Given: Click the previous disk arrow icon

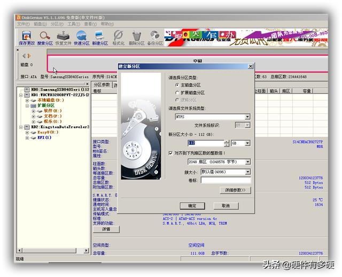Looking at the screenshot, I should pos(24,56).
